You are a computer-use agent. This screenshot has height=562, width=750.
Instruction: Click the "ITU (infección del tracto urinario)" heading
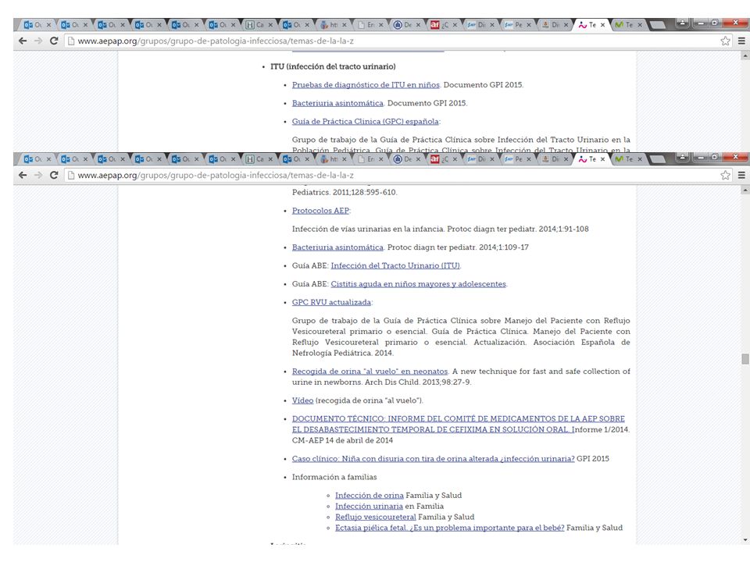pos(333,66)
